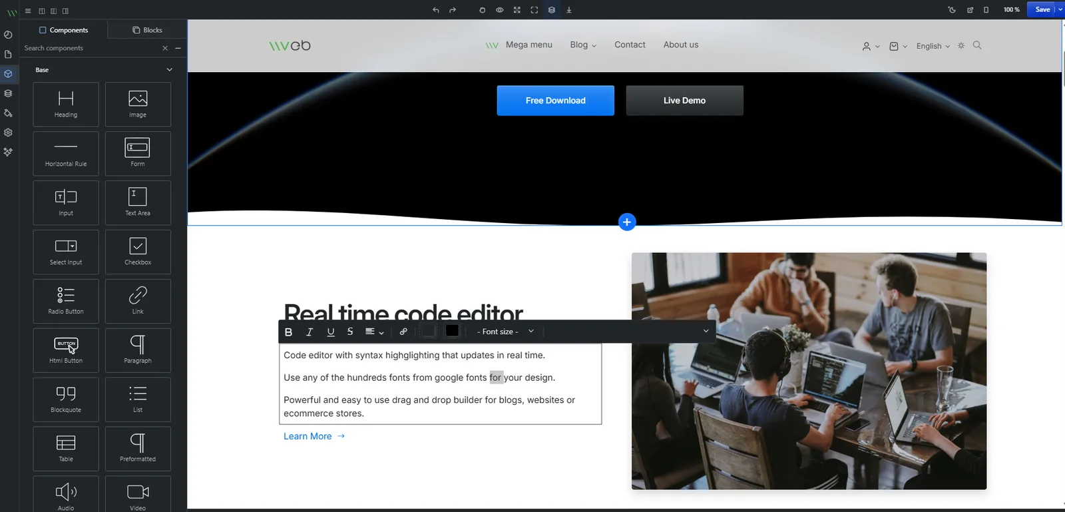The image size is (1065, 512).
Task: Toggle bold formatting in text toolbar
Action: tap(288, 332)
